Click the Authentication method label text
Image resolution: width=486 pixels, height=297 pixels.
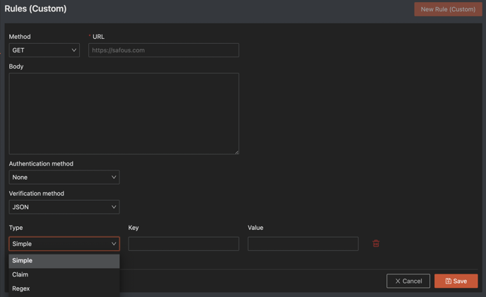click(x=41, y=163)
